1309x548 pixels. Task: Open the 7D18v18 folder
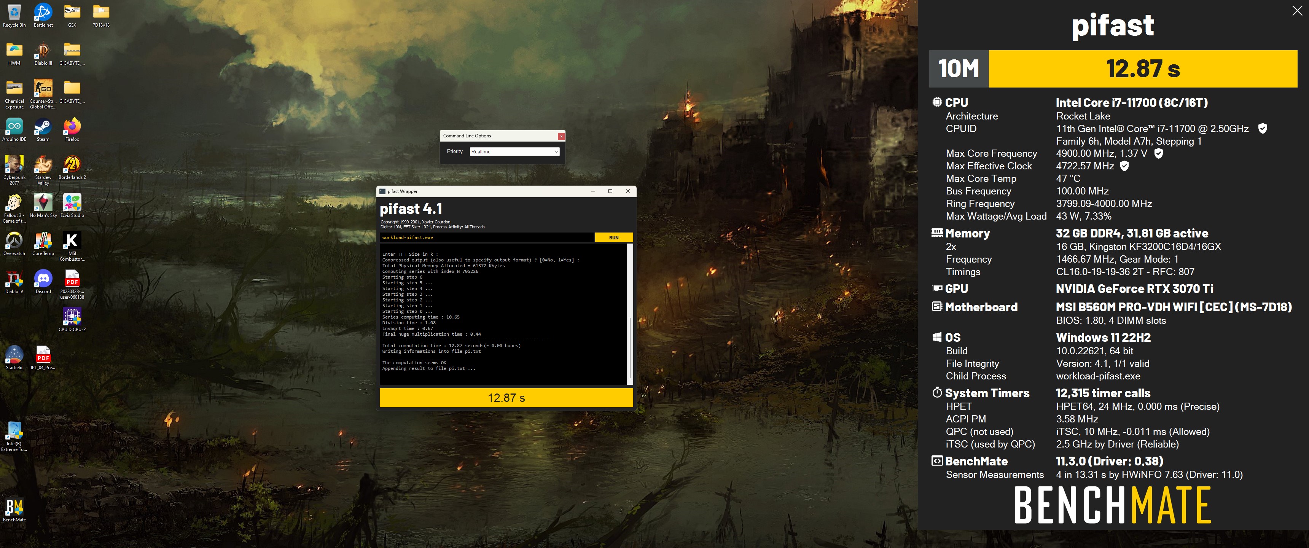pyautogui.click(x=101, y=15)
